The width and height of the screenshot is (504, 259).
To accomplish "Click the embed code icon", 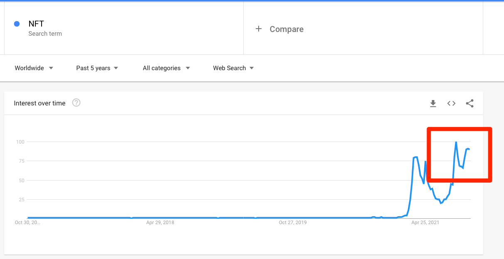I will (451, 103).
